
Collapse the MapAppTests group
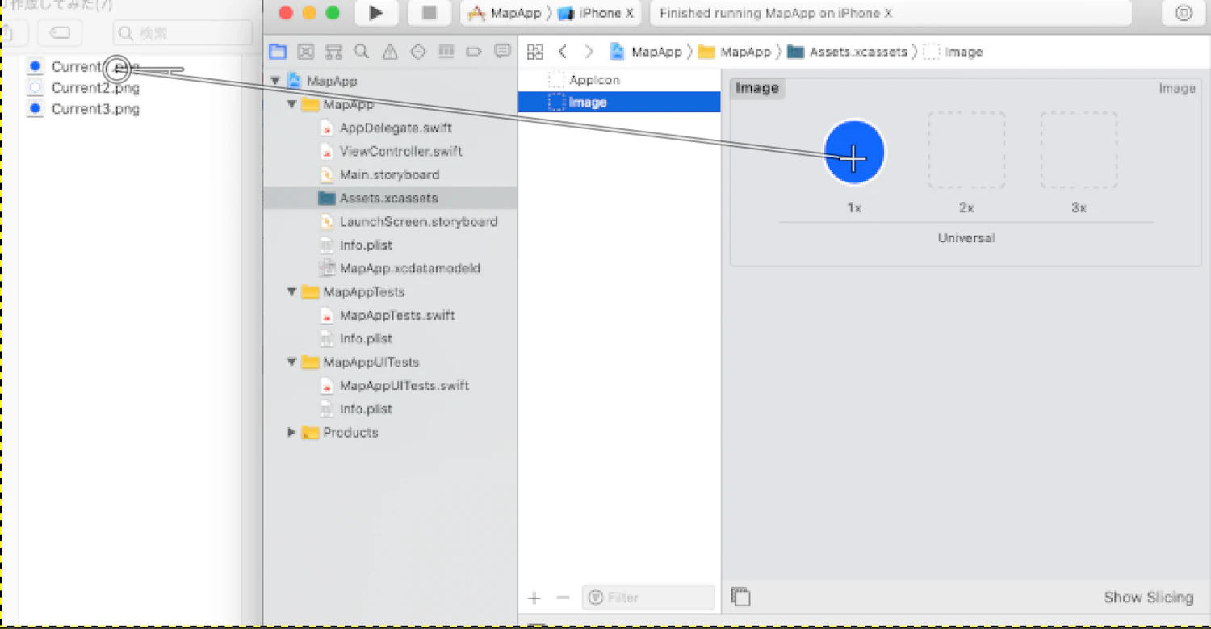pos(291,291)
